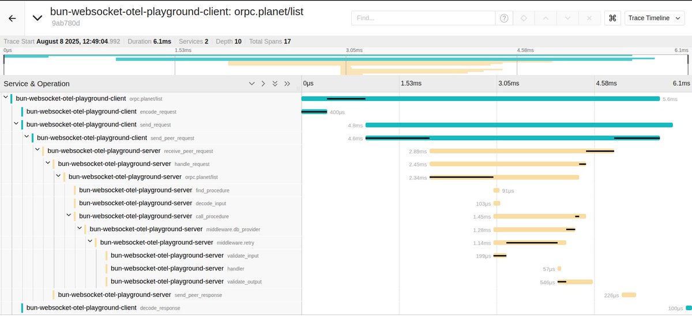
Task: Collapse the trace header chevron next to title
Action: point(37,18)
